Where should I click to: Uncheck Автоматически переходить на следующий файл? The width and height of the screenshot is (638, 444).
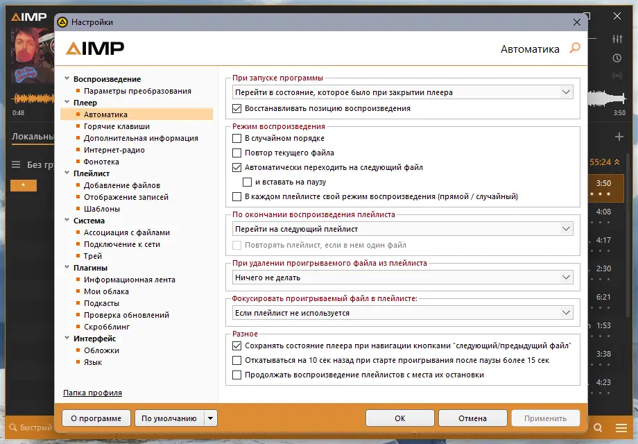click(x=236, y=167)
